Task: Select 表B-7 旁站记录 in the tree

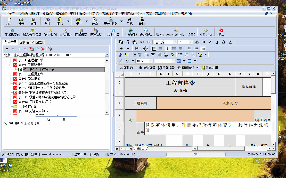Action: click(x=29, y=79)
